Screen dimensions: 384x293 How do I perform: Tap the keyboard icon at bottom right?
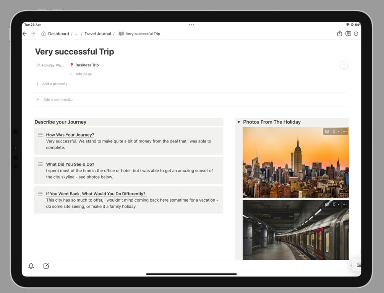359,265
